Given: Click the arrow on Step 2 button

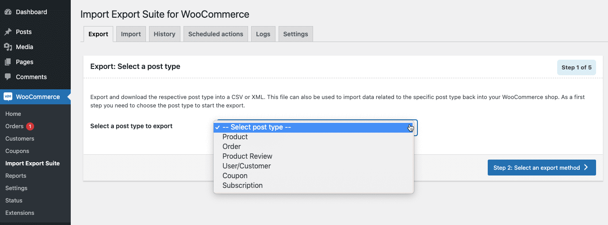Looking at the screenshot, I should click(586, 168).
